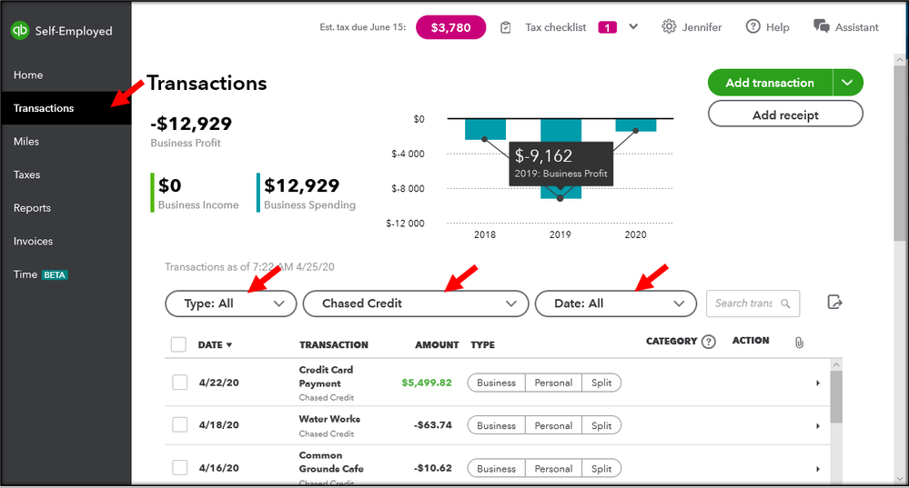The width and height of the screenshot is (909, 488).
Task: Sort by the DATE column header
Action: (x=215, y=344)
